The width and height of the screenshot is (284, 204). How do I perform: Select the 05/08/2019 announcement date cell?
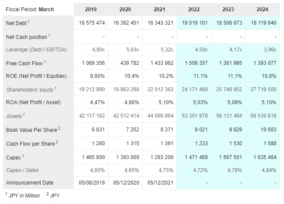(91, 182)
